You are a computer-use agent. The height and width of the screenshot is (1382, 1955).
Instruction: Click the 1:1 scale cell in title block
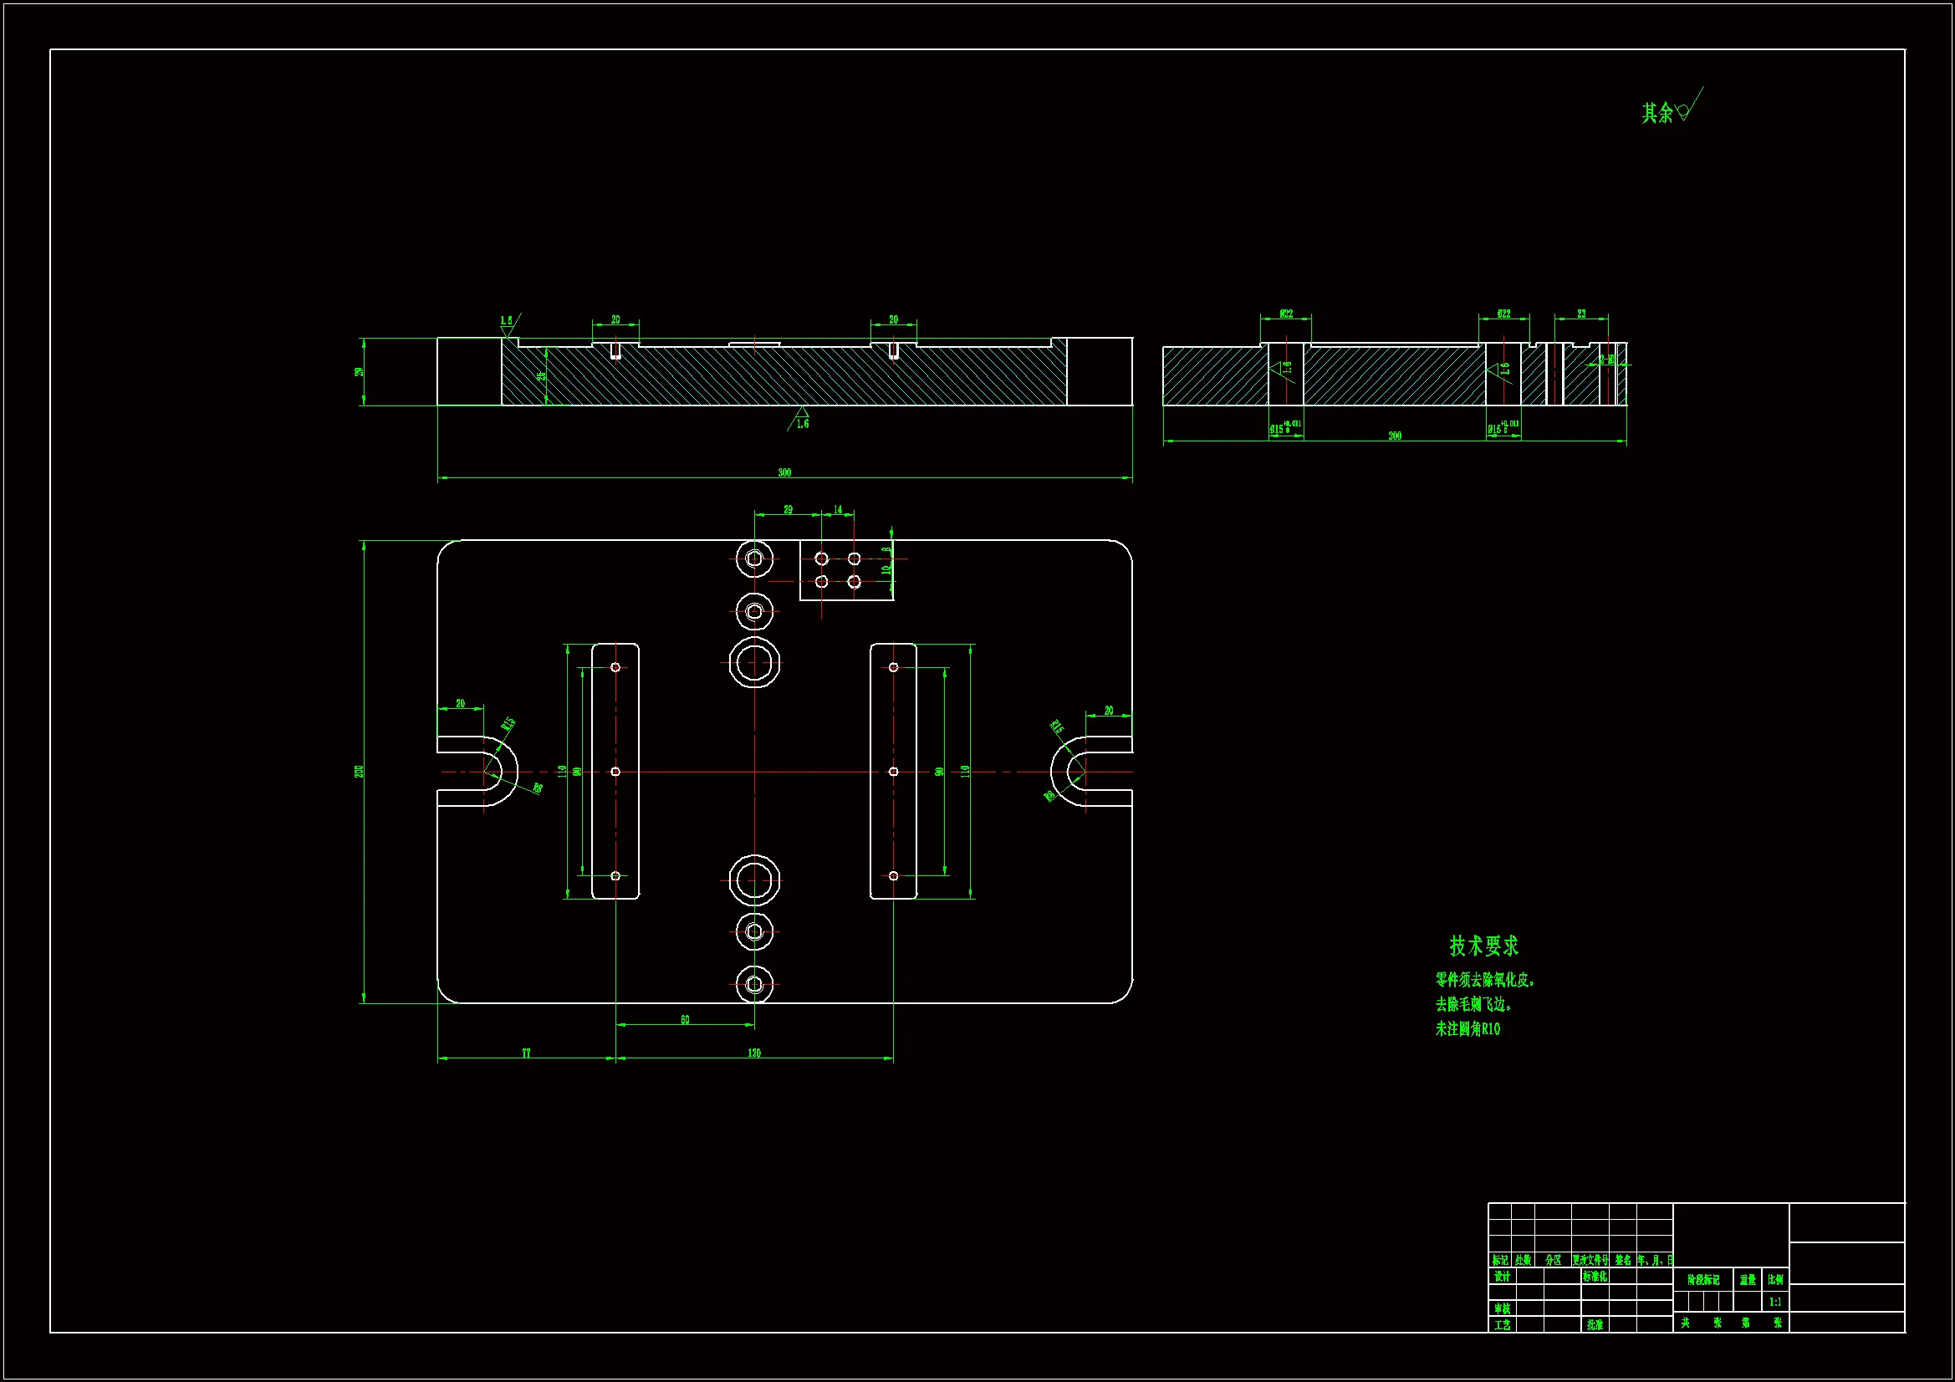pos(1775,1302)
